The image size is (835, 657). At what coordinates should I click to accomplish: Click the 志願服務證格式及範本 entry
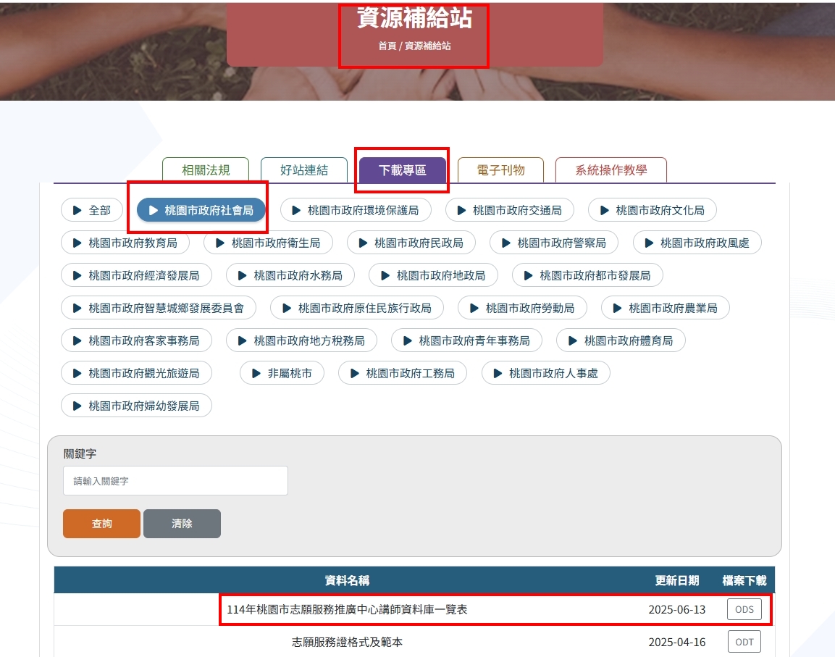click(347, 642)
